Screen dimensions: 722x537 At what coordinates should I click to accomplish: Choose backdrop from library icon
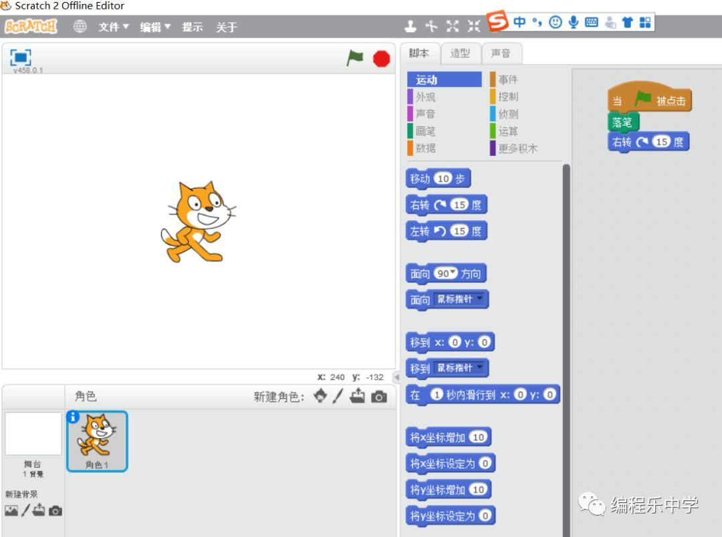pyautogui.click(x=11, y=510)
